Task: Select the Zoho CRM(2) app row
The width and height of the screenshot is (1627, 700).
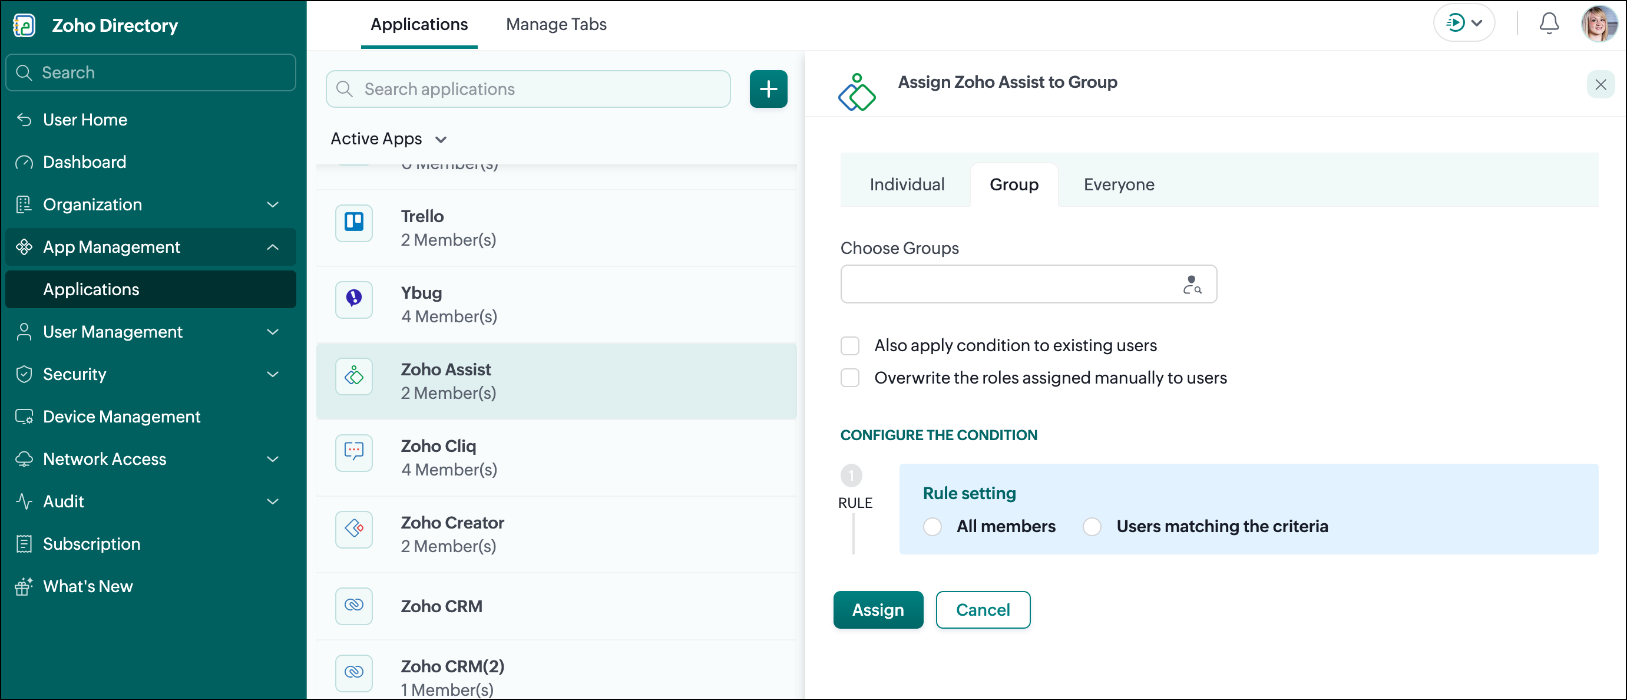Action: [556, 671]
